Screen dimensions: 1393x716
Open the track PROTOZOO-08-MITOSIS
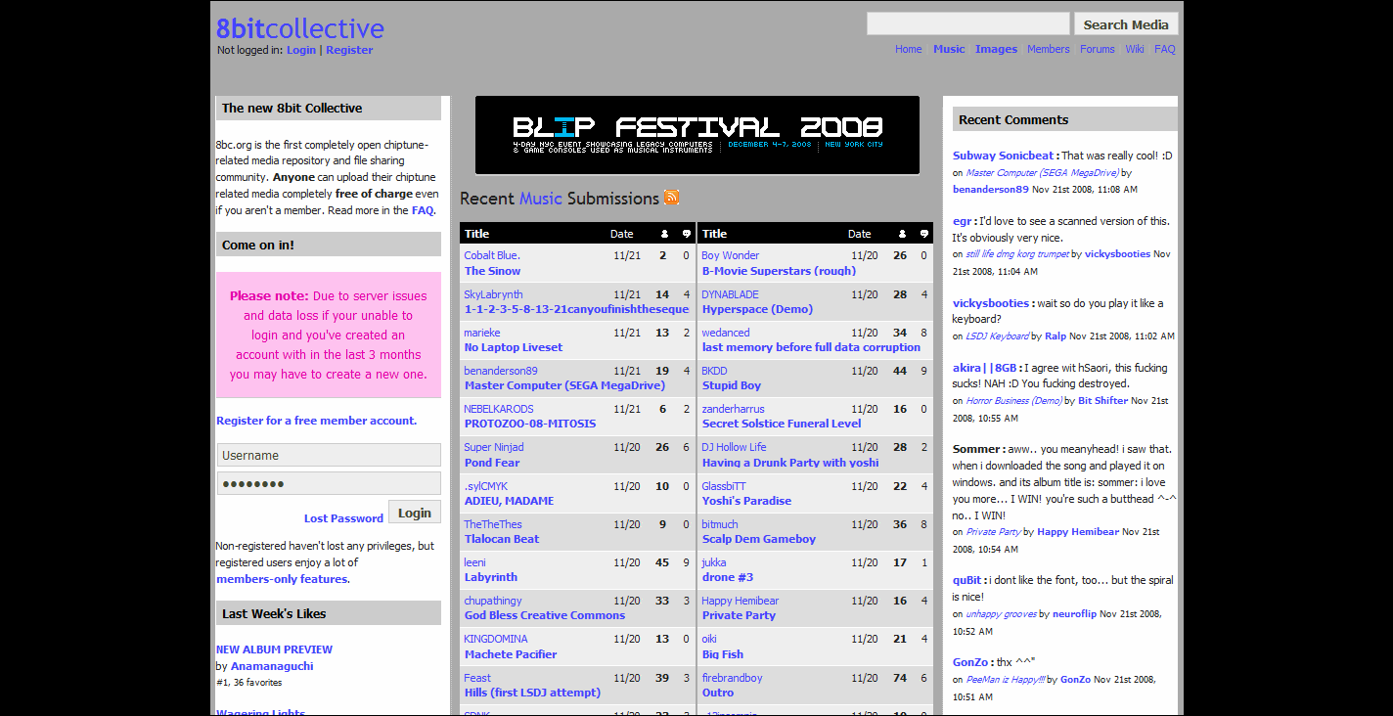tap(530, 424)
